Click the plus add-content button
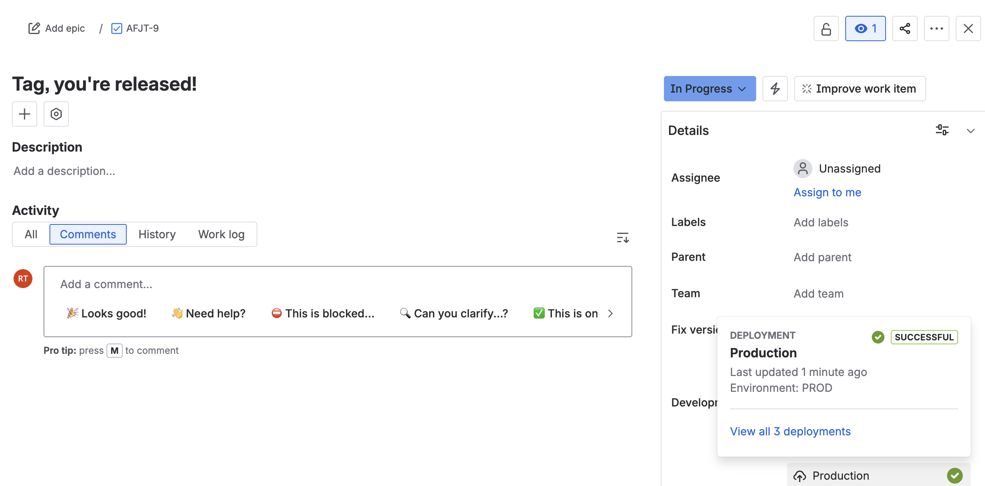 click(25, 114)
